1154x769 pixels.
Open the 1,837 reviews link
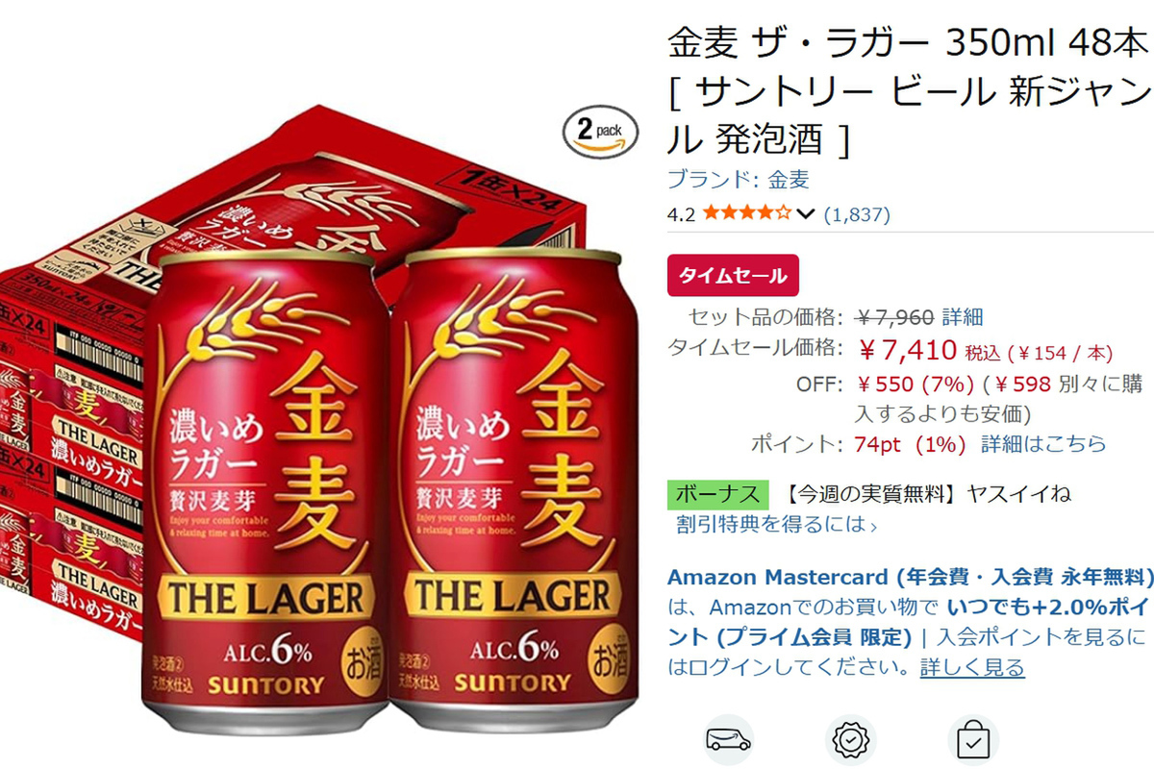[857, 214]
